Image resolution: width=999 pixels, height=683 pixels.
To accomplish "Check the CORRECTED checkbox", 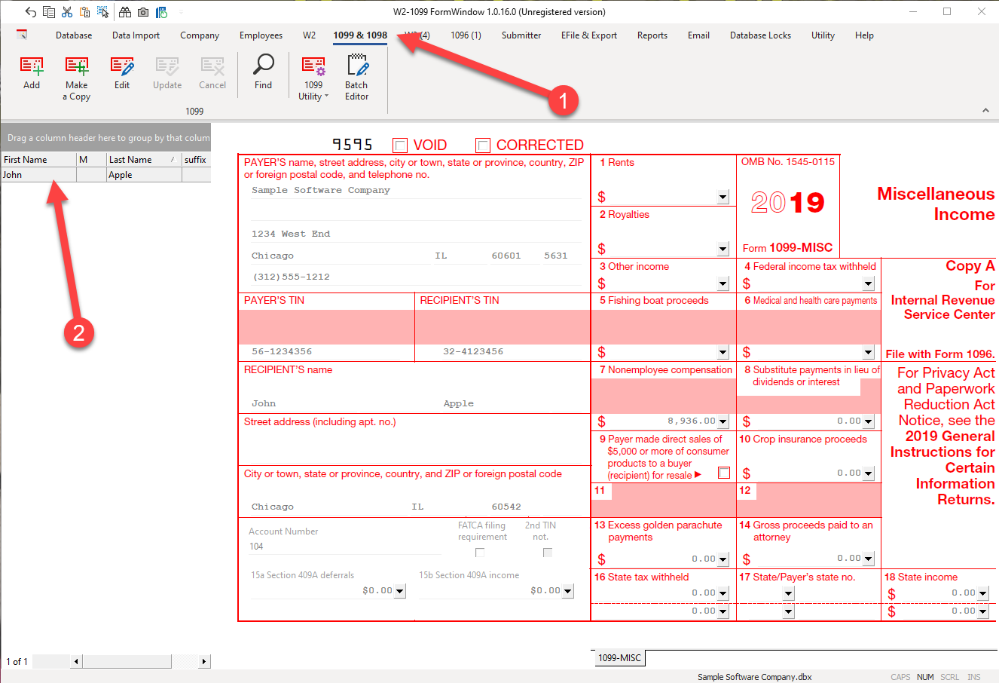I will point(483,145).
